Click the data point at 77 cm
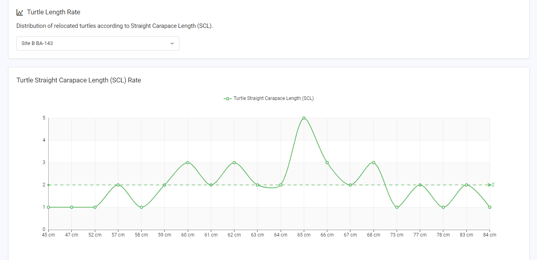 tap(420, 185)
